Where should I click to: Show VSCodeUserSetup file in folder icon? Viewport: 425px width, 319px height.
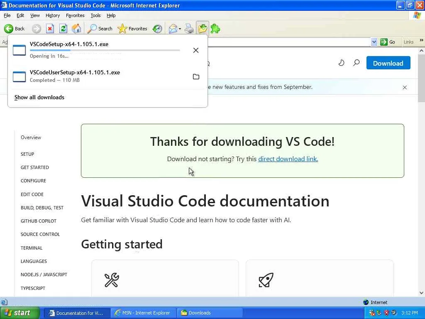coord(196,76)
